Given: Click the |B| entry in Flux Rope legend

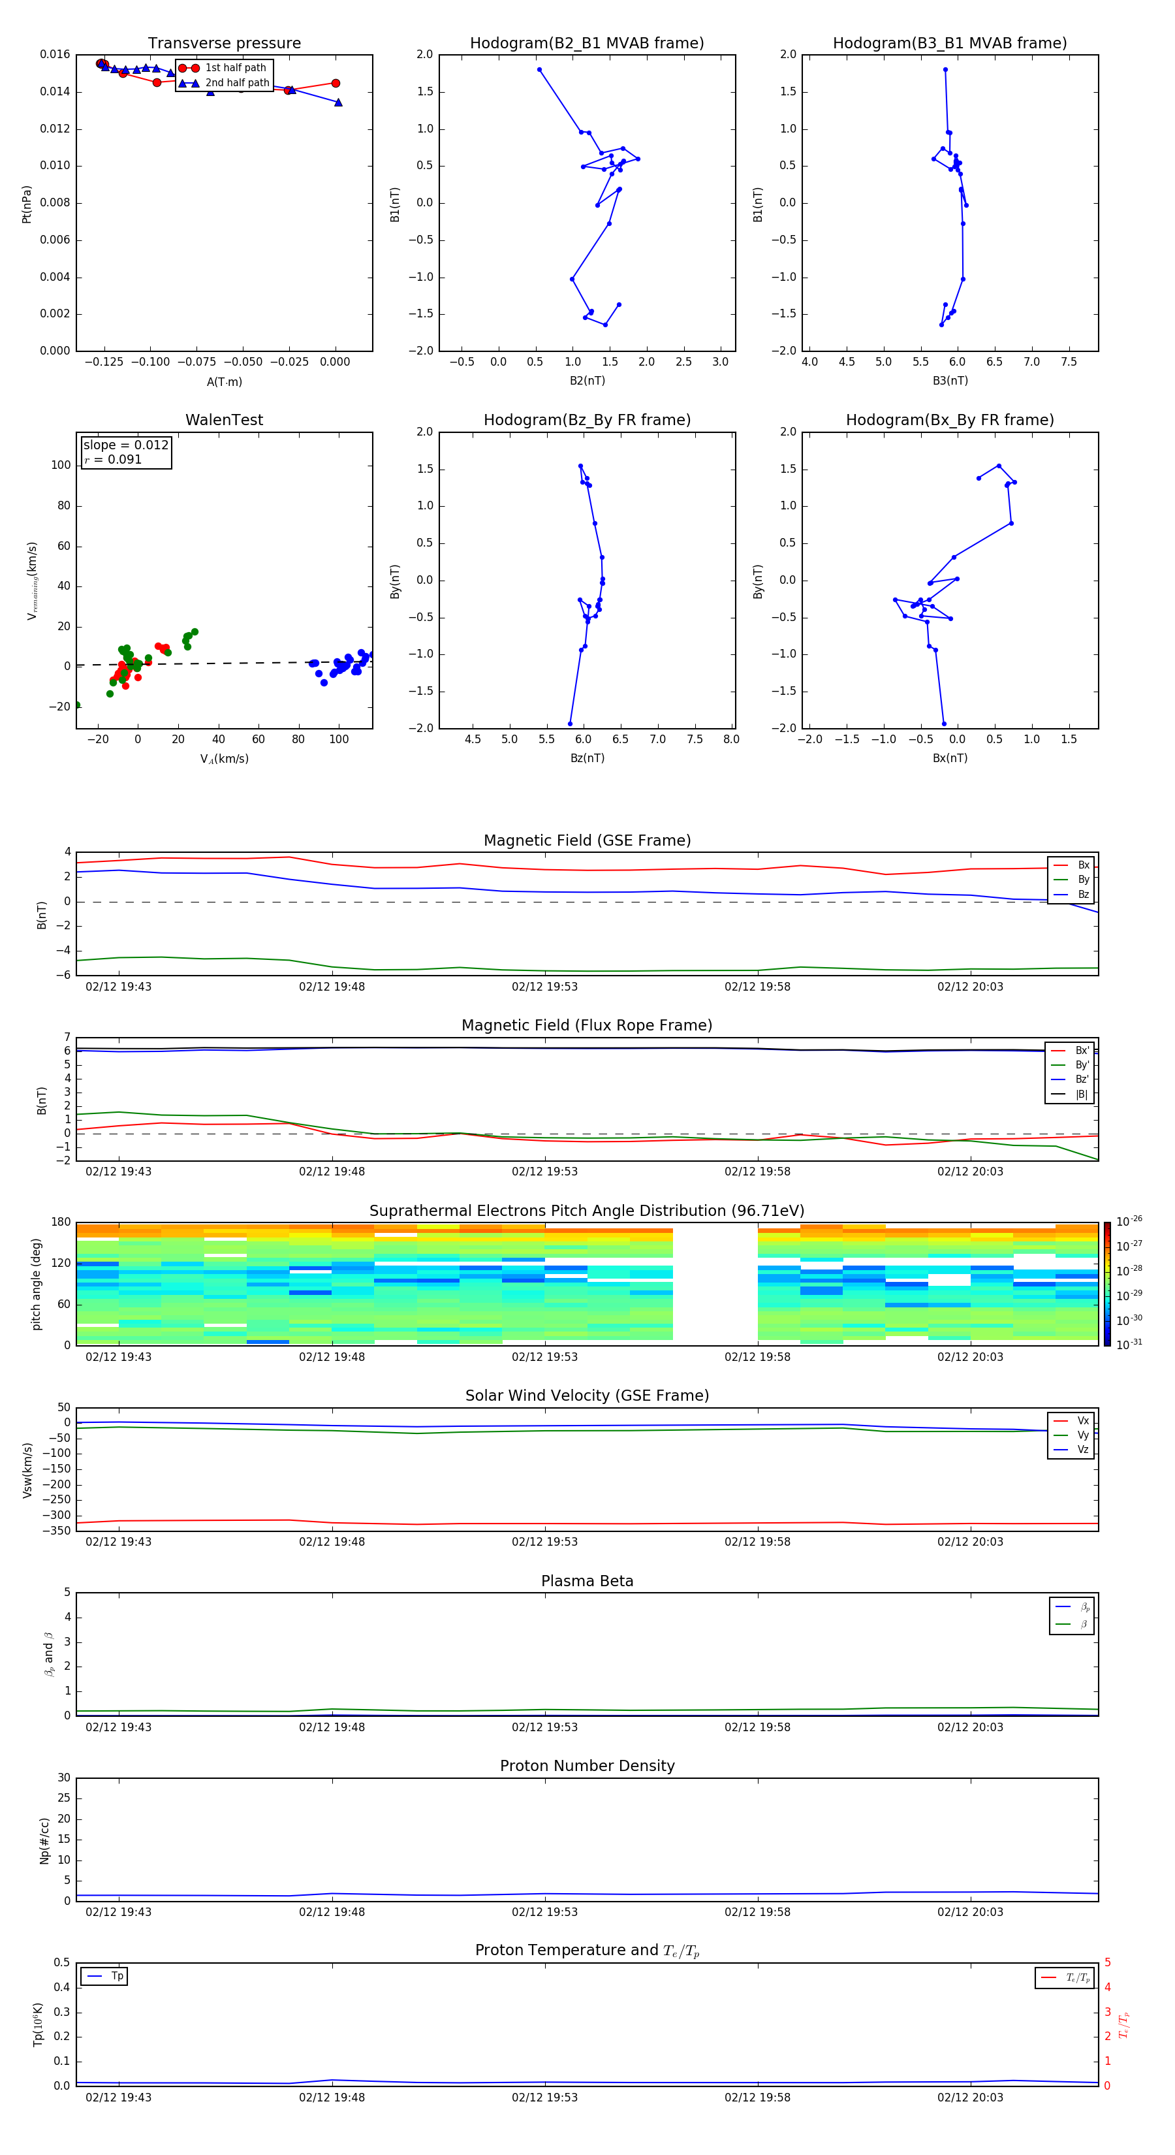Looking at the screenshot, I should pyautogui.click(x=1070, y=1094).
